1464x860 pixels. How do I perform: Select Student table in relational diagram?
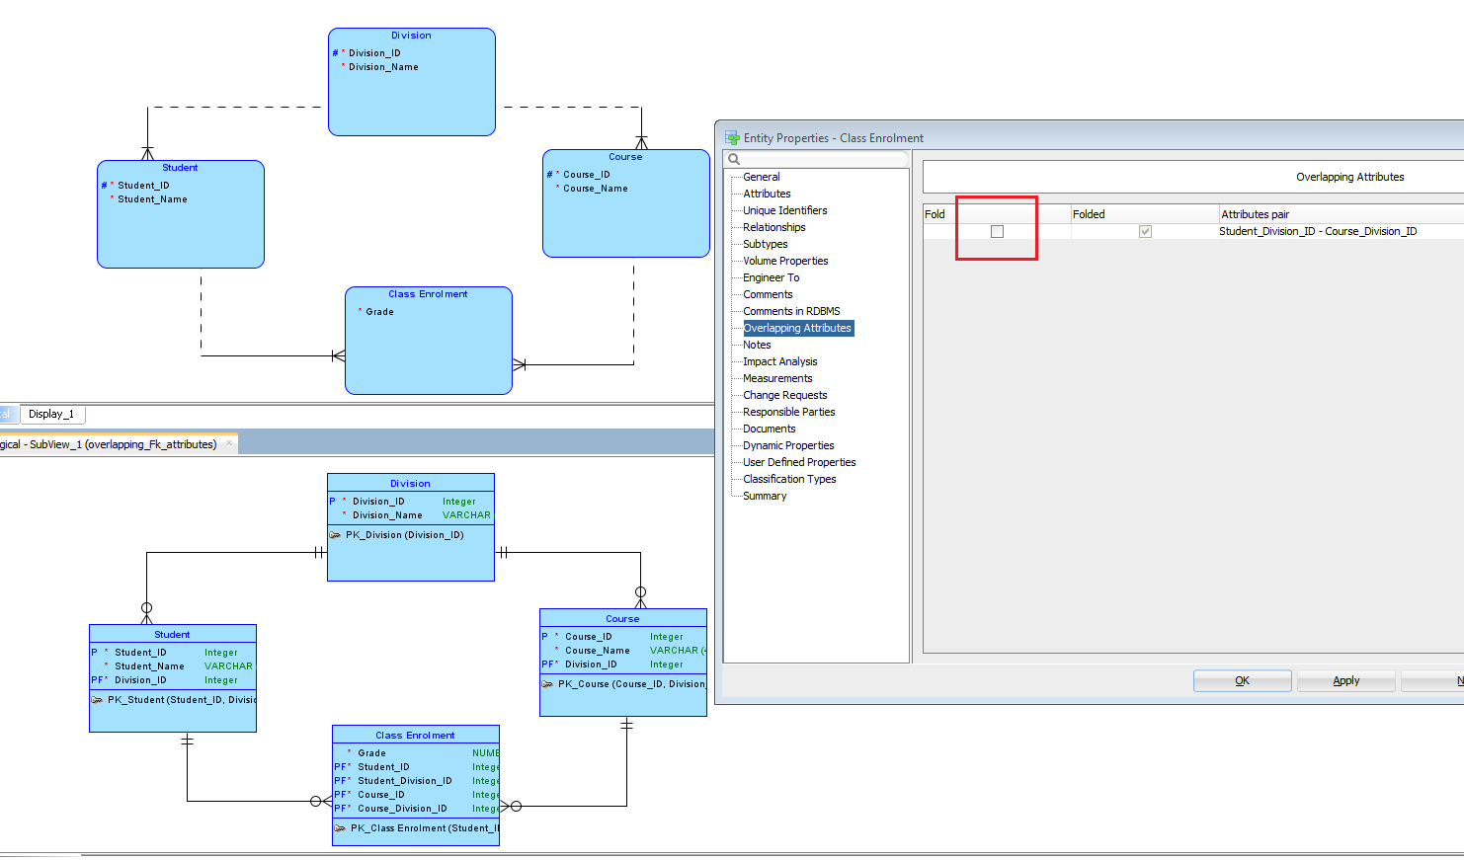click(x=173, y=678)
